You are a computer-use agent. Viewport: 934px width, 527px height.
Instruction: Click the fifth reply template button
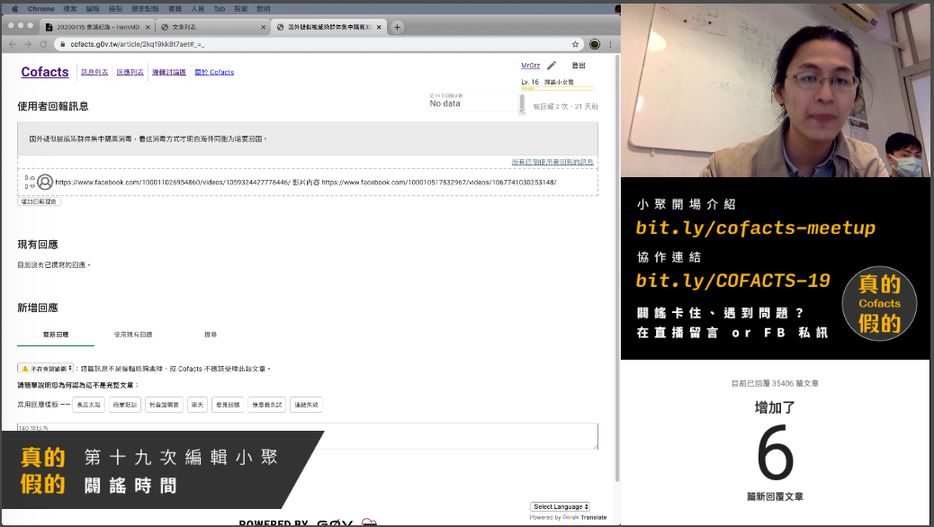point(228,405)
